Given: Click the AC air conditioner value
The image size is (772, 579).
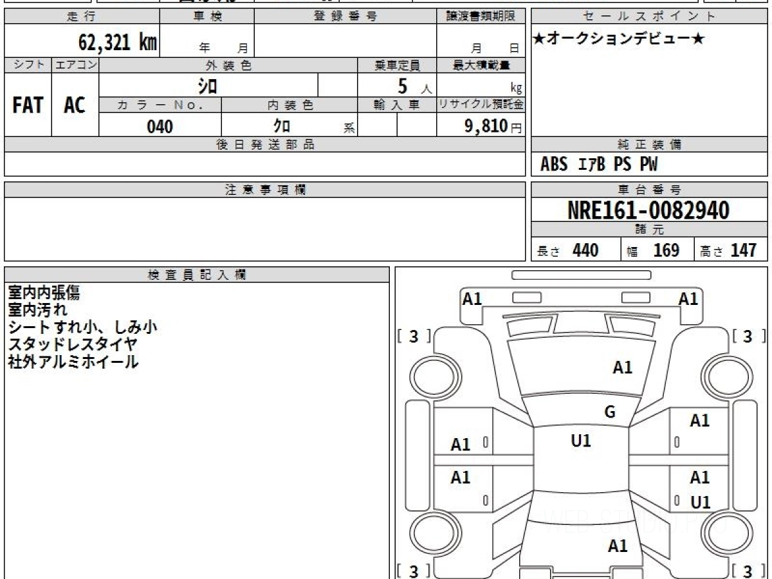Looking at the screenshot, I should tap(75, 105).
